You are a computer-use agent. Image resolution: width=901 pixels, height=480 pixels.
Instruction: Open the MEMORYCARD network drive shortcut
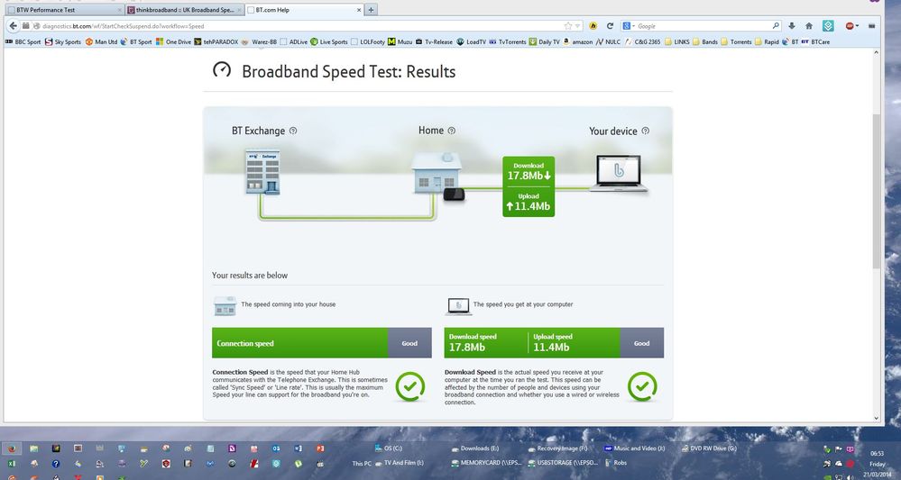tap(486, 463)
